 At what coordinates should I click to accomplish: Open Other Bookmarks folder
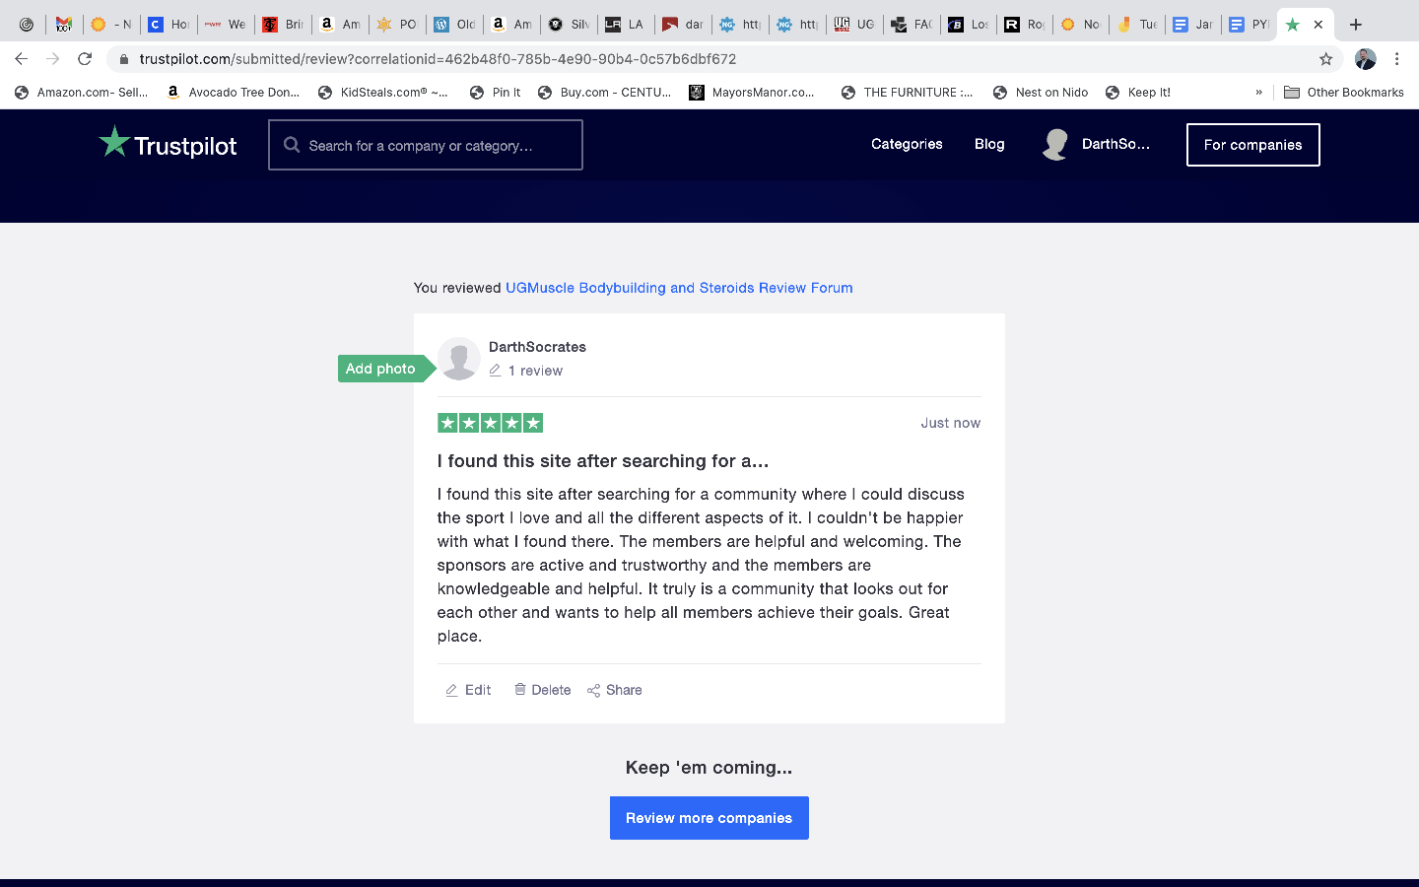click(x=1344, y=93)
